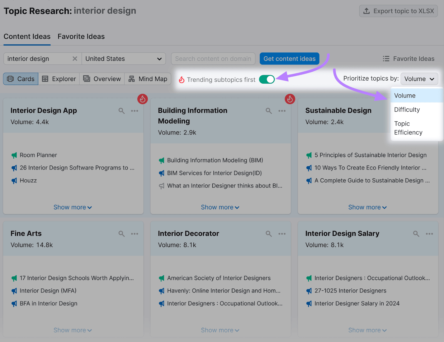The width and height of the screenshot is (444, 342).
Task: Open three-dot menu on Interior Design Salary card
Action: [x=429, y=234]
